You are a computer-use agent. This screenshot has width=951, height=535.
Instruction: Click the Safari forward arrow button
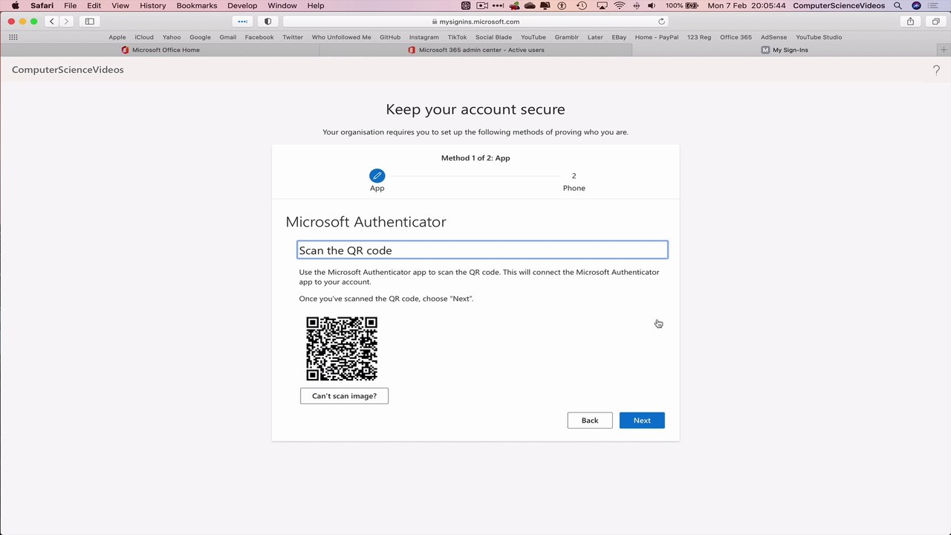click(x=66, y=22)
